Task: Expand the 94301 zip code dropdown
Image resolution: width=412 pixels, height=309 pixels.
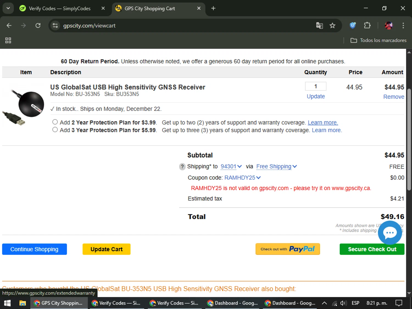Action: coord(231,166)
